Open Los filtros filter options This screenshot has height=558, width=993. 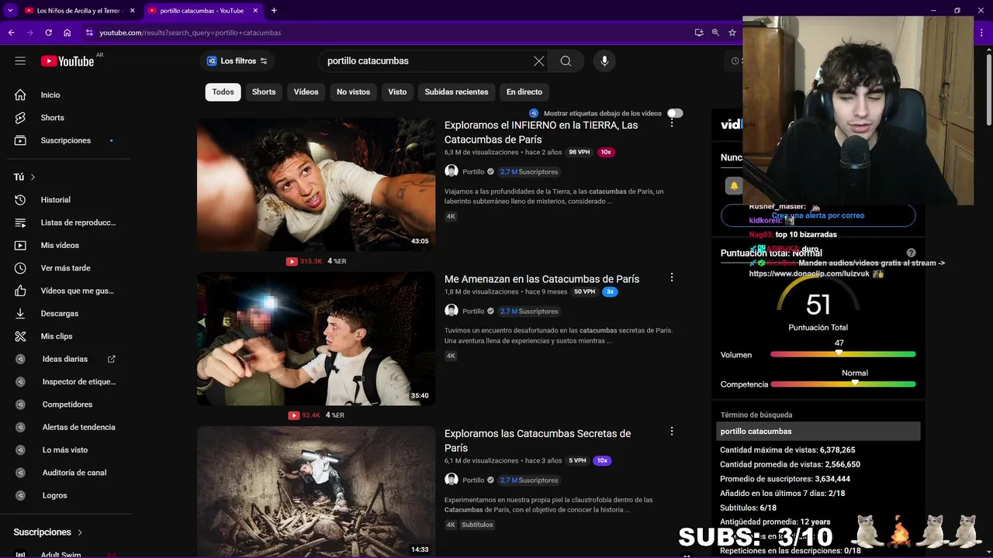[237, 61]
